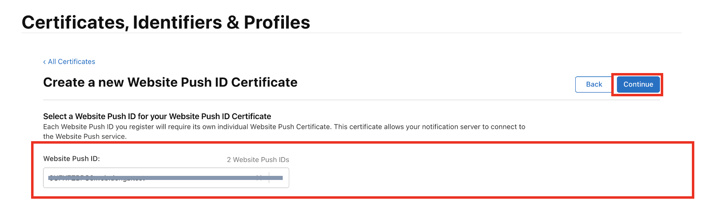Image resolution: width=707 pixels, height=213 pixels.
Task: Expand the Push ID dropdown arrow
Action: 279,178
